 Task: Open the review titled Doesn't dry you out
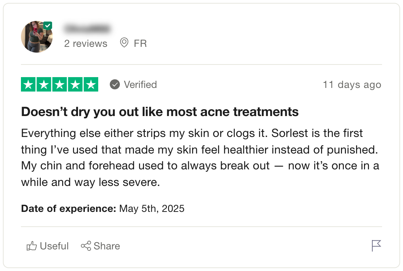coord(160,112)
